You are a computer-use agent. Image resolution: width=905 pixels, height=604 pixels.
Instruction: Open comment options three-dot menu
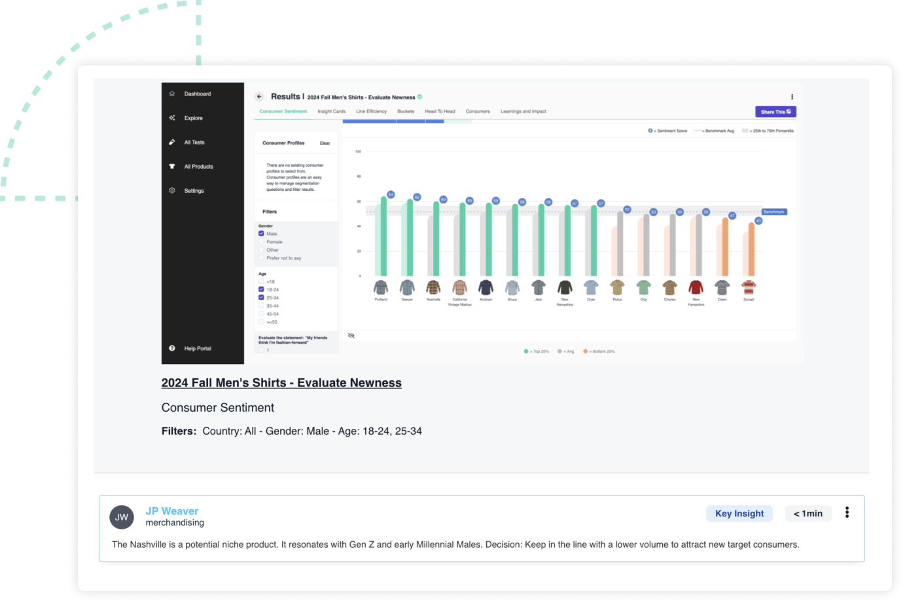(x=847, y=512)
